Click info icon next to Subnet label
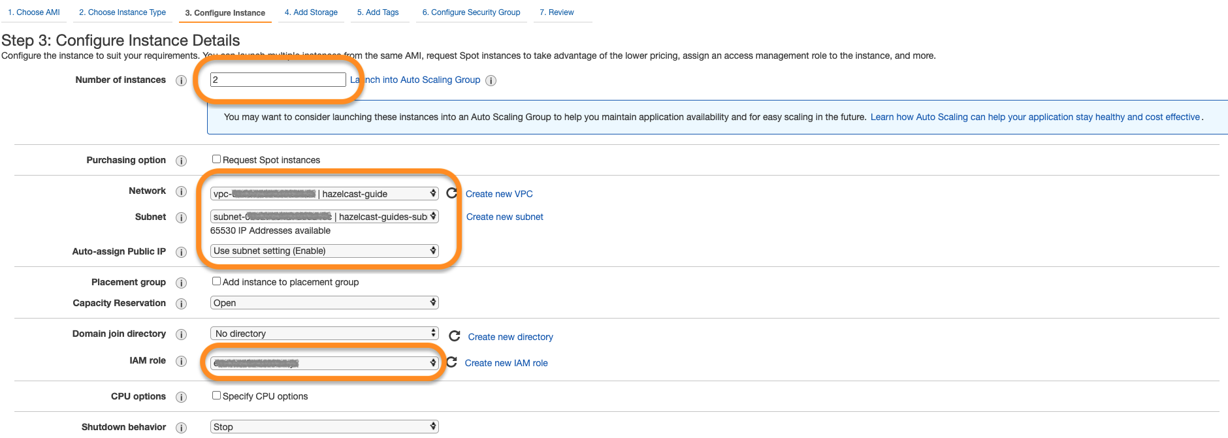This screenshot has width=1228, height=438. (182, 217)
